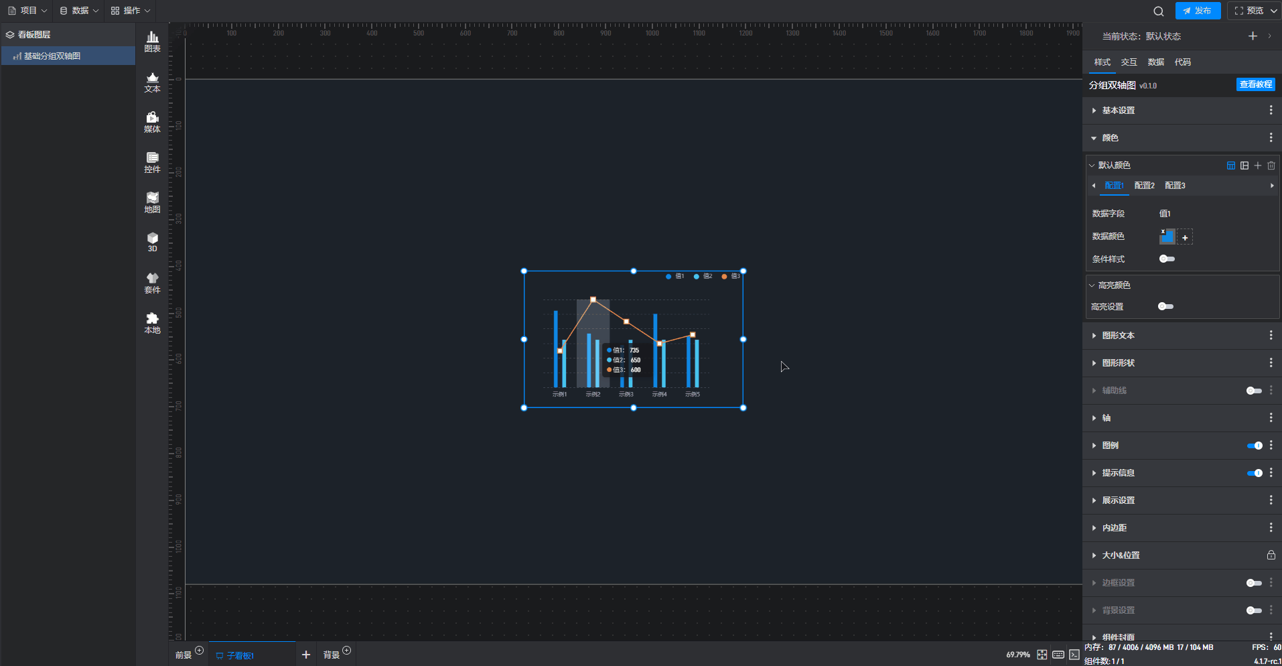Add a 背景 background layer plus icon
1282x666 pixels.
[x=346, y=651]
